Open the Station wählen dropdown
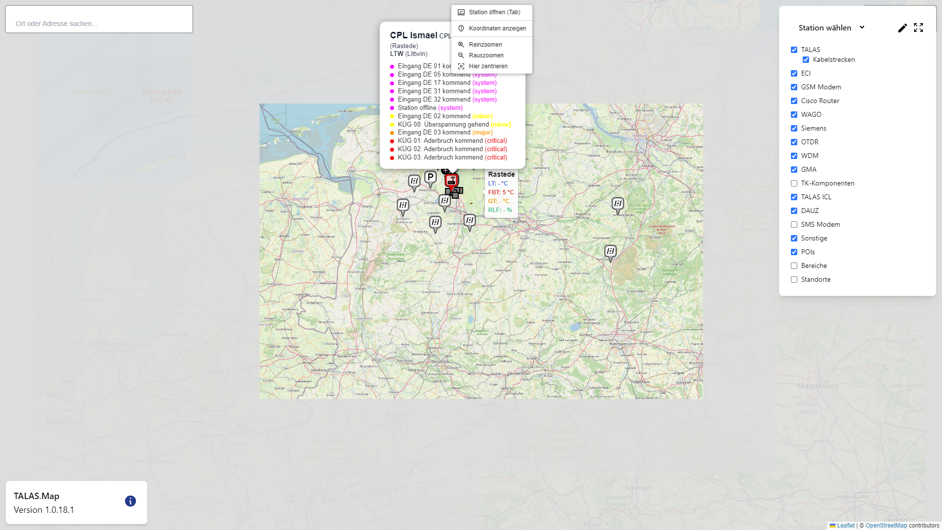The height and width of the screenshot is (530, 942). pyautogui.click(x=831, y=28)
